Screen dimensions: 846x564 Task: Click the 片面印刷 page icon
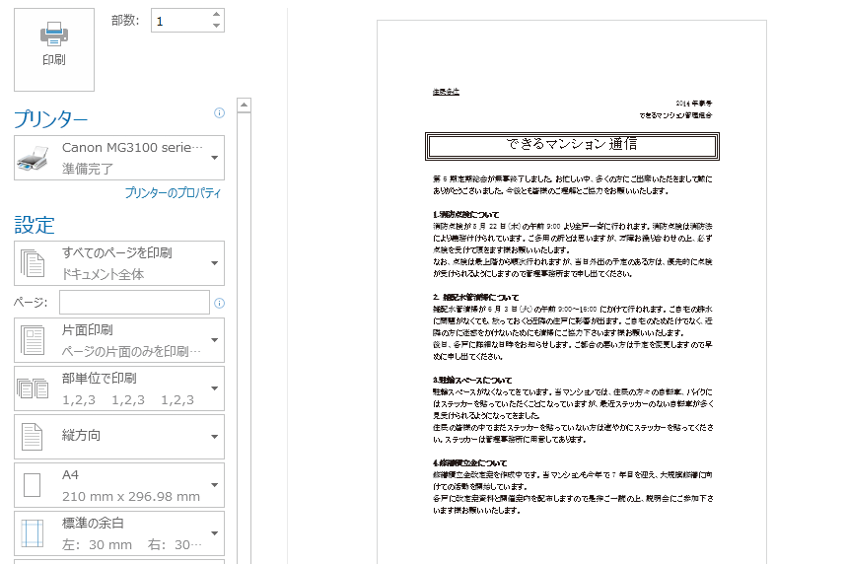tap(33, 340)
